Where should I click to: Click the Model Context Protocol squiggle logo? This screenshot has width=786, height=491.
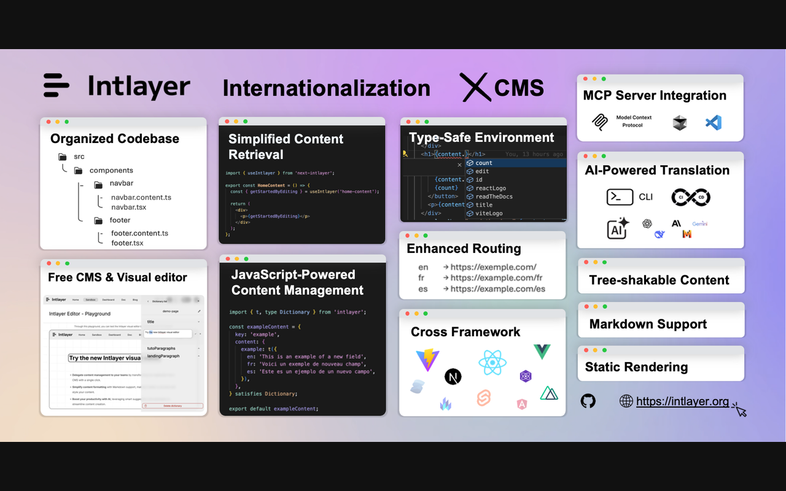coord(599,122)
